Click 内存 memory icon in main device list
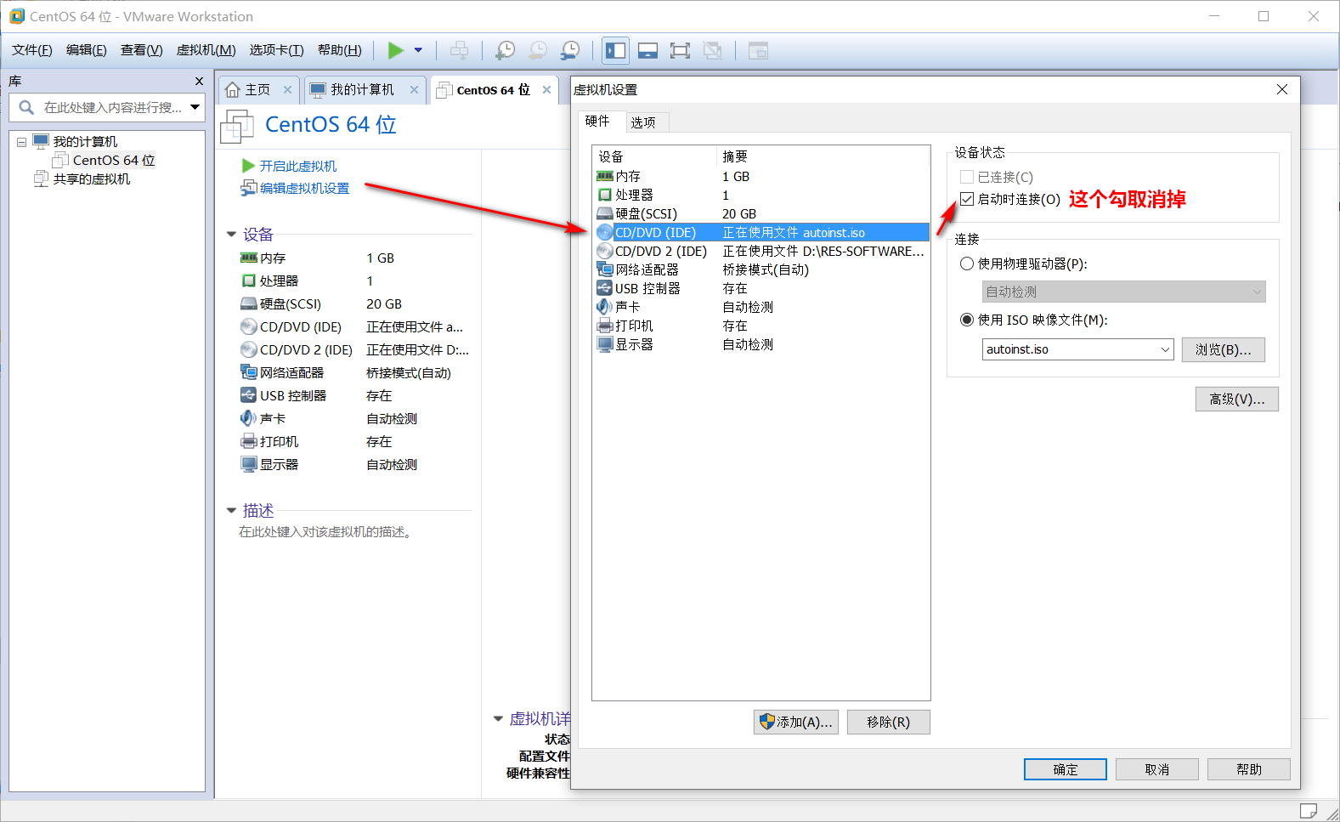The width and height of the screenshot is (1340, 822). (x=248, y=258)
